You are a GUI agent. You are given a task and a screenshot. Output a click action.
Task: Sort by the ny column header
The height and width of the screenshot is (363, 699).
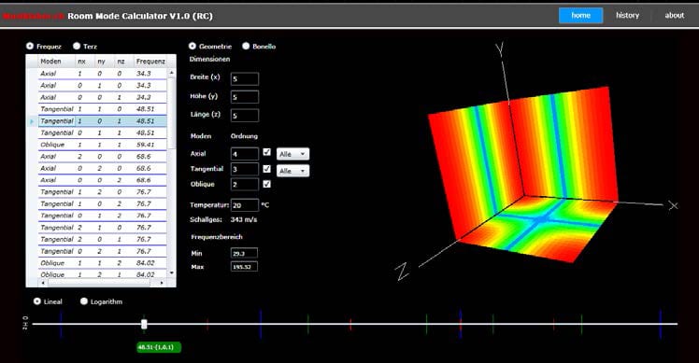105,61
